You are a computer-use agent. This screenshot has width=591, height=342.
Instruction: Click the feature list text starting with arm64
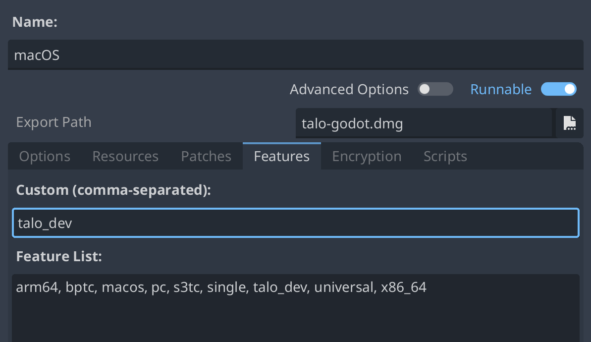[221, 287]
